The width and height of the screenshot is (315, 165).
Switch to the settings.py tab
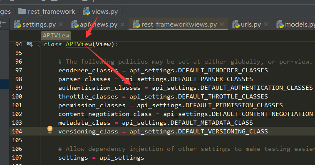tap(39, 25)
